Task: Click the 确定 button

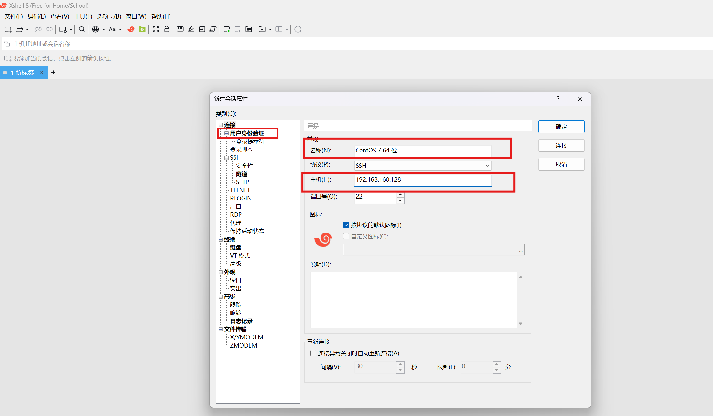Action: tap(561, 127)
